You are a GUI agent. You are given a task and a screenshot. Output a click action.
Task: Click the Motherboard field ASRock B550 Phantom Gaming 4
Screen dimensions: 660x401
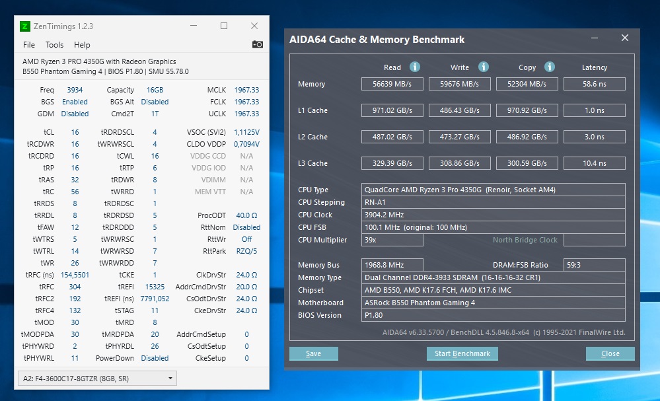coord(494,303)
